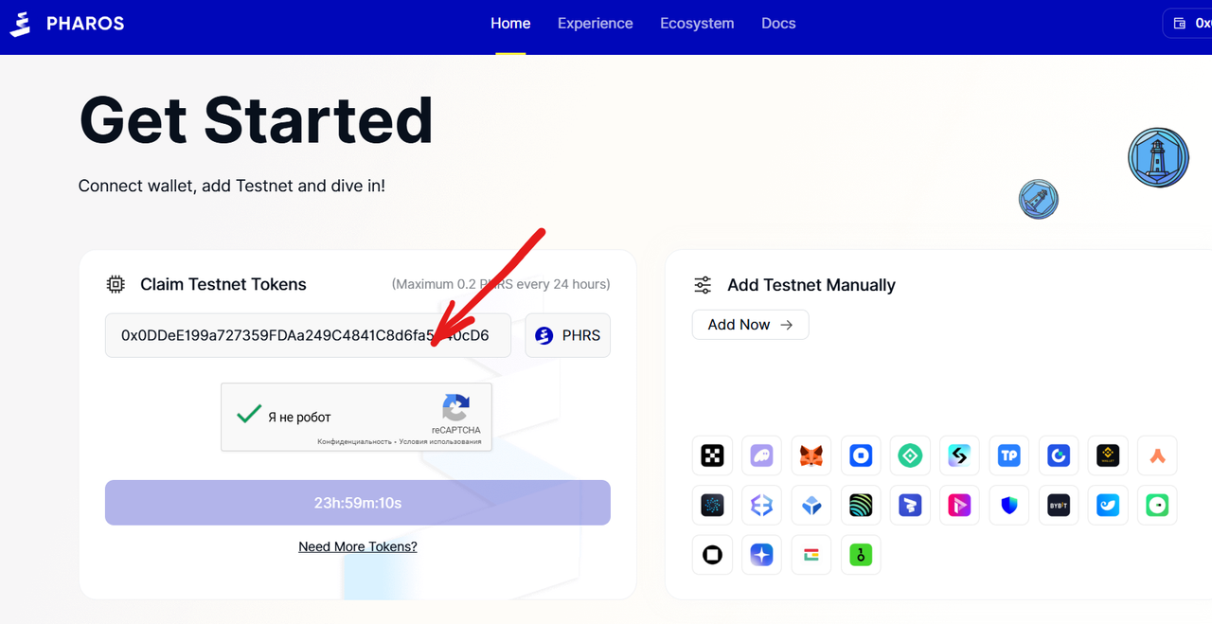Select the blue four-point star wallet icon
Image resolution: width=1212 pixels, height=624 pixels.
(761, 555)
